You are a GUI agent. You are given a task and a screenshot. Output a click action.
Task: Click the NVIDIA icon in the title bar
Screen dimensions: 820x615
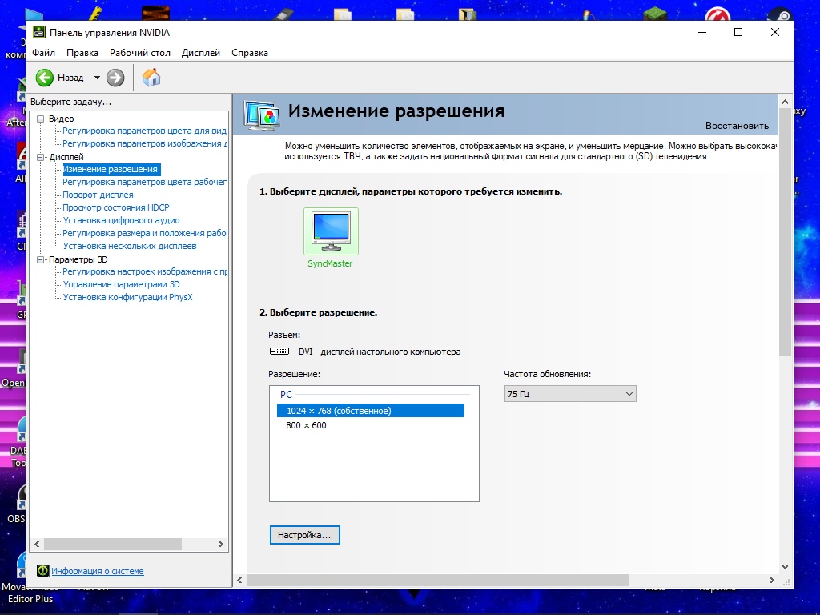(x=38, y=32)
